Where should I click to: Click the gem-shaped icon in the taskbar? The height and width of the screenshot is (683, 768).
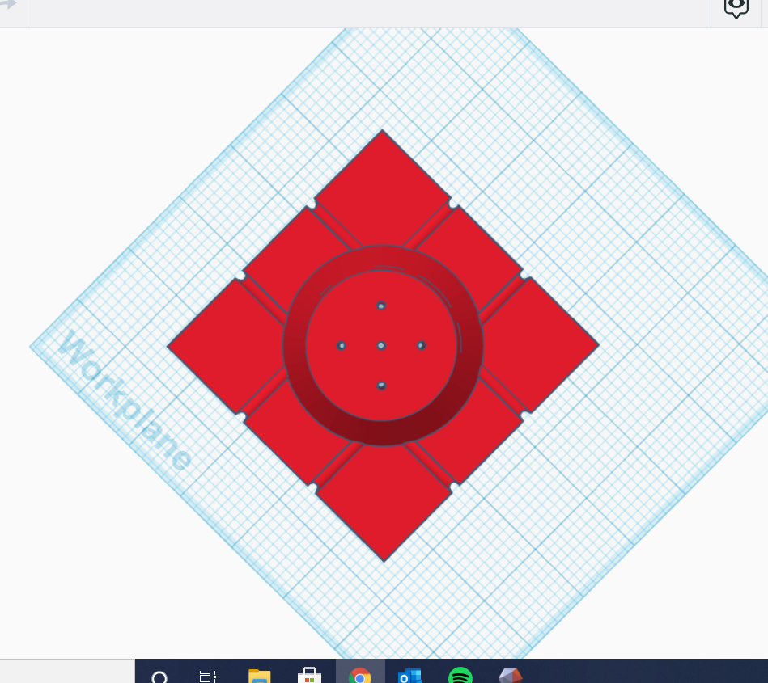pos(510,676)
